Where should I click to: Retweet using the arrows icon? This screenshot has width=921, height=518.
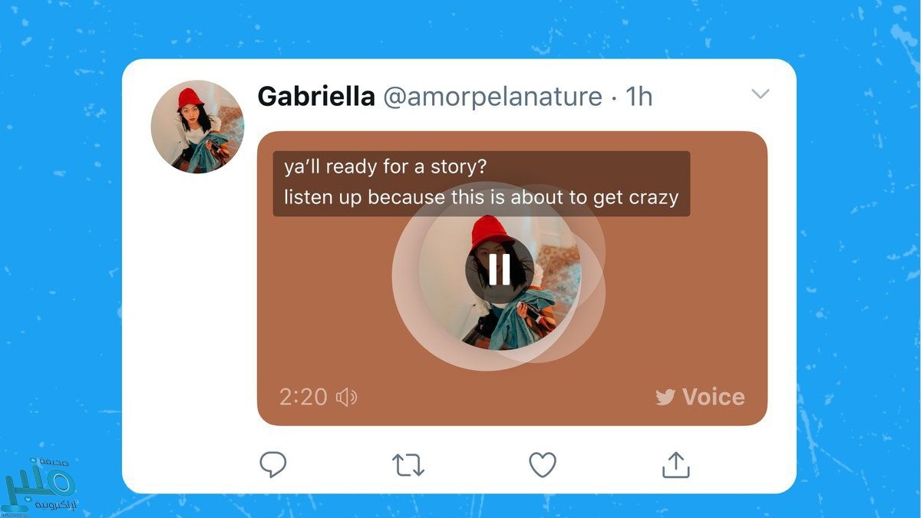click(408, 465)
